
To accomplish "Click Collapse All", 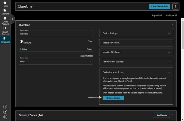I will [172, 15].
